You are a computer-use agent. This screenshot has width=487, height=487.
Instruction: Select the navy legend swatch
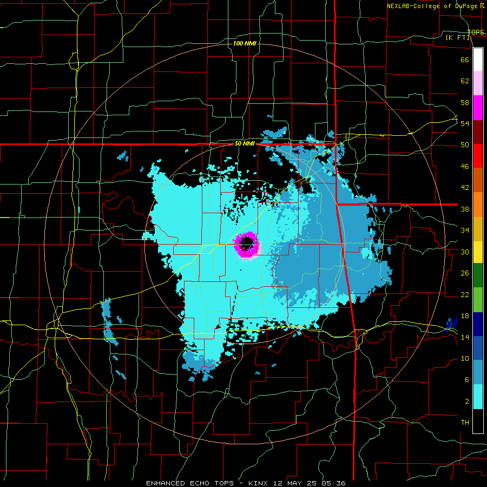tap(478, 324)
